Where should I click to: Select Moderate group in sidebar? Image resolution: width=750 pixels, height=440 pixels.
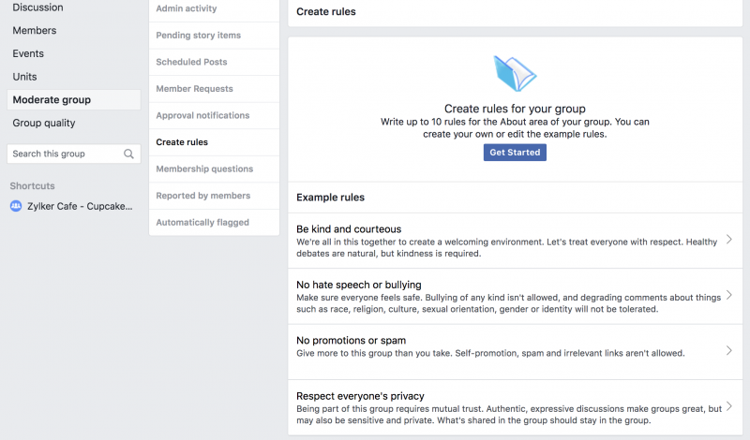coord(52,100)
